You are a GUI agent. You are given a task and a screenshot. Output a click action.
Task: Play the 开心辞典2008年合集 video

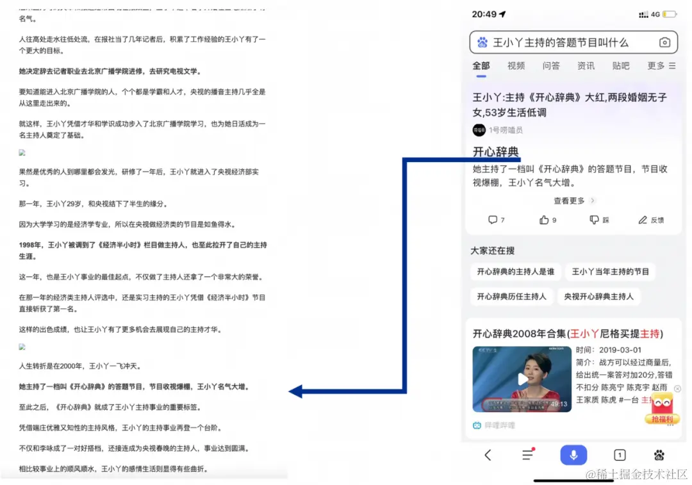coord(522,379)
